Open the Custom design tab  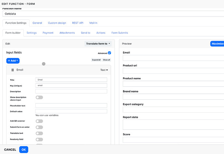pyautogui.click(x=57, y=23)
